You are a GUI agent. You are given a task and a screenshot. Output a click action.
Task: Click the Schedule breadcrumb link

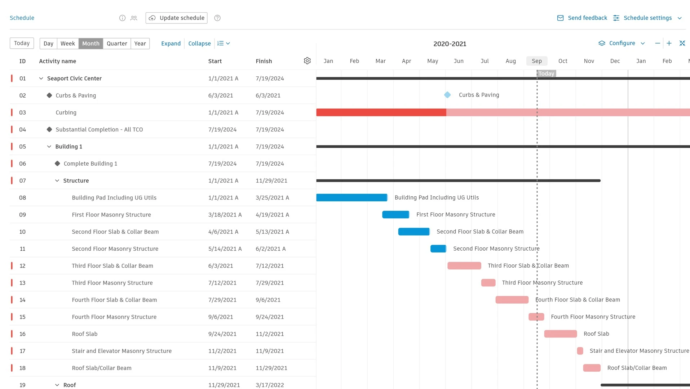(22, 18)
